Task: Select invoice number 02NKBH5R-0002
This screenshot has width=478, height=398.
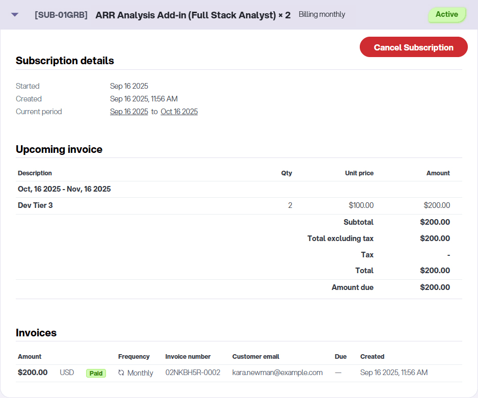Action: (193, 373)
